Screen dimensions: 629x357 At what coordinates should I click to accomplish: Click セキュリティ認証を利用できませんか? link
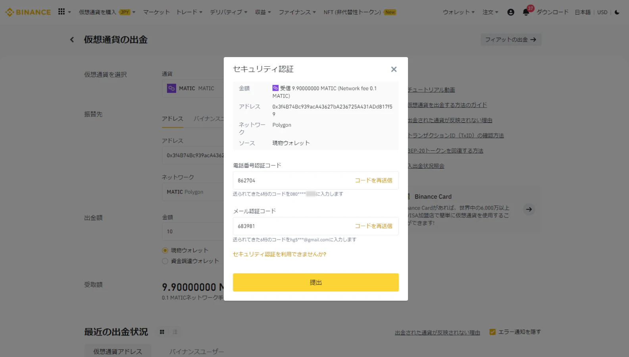tap(279, 254)
